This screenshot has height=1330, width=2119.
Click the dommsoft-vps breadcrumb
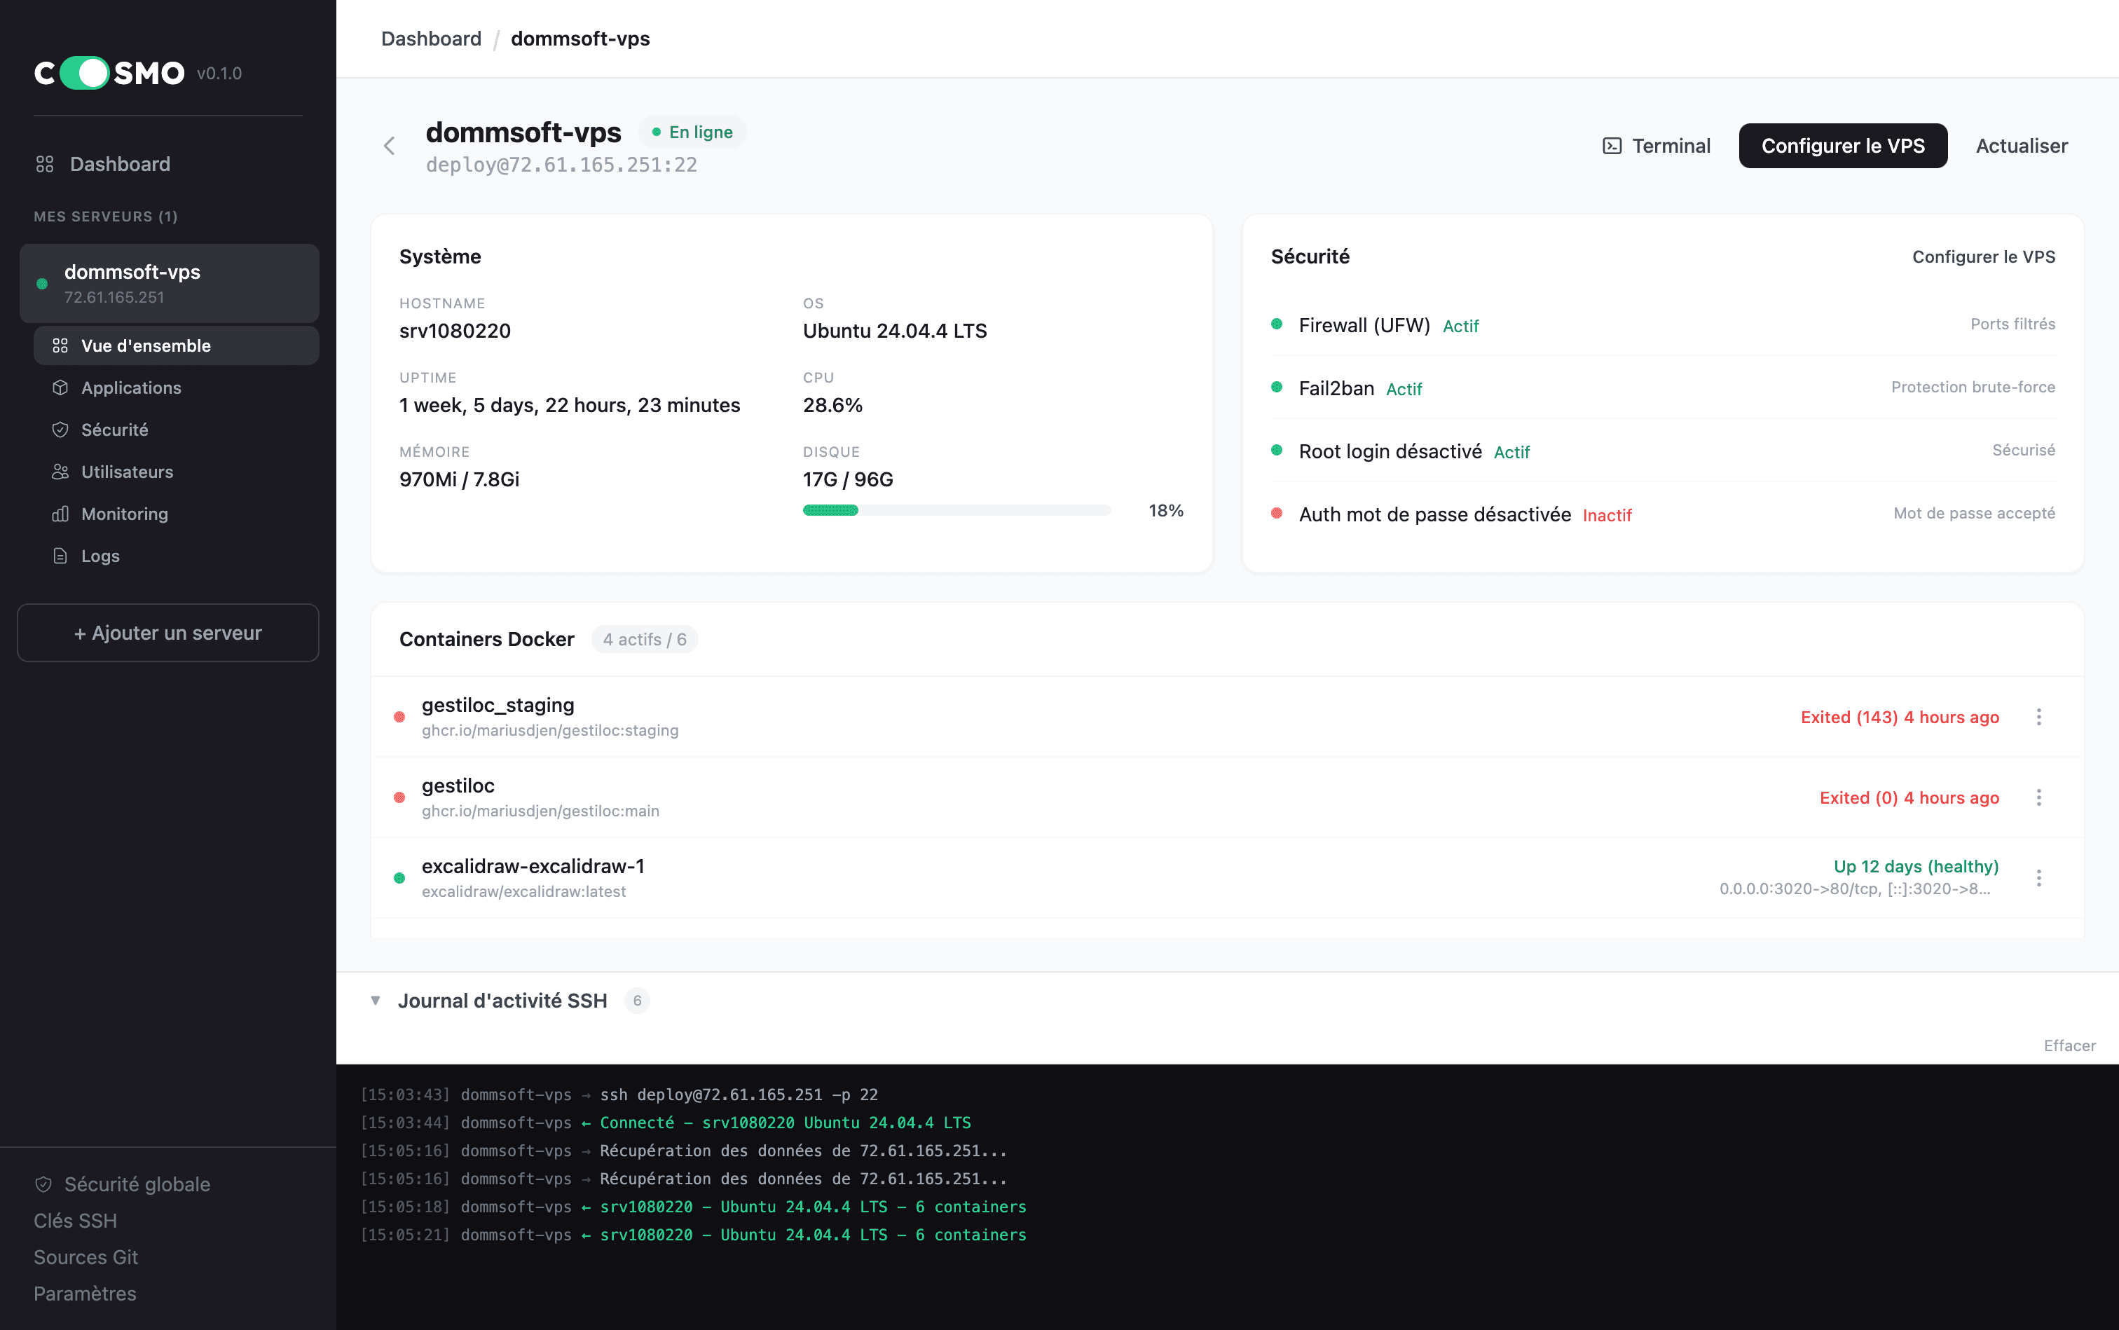pos(580,39)
